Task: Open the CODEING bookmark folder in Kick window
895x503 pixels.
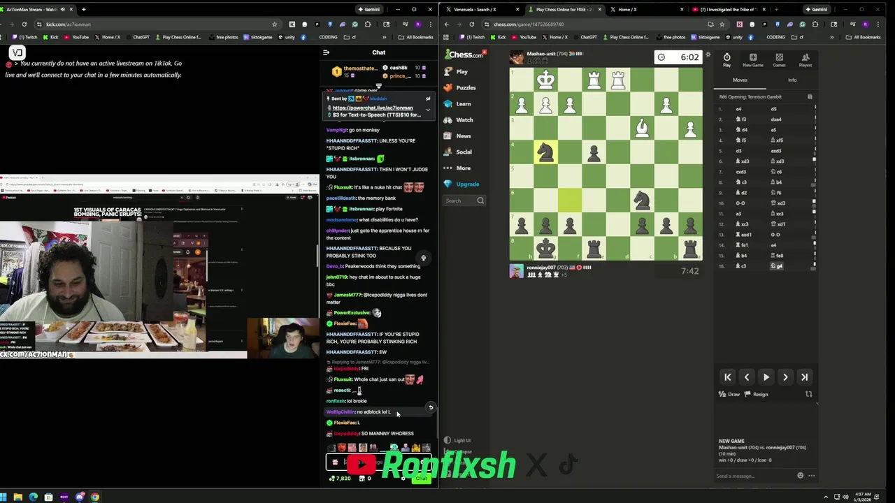Action: [328, 37]
